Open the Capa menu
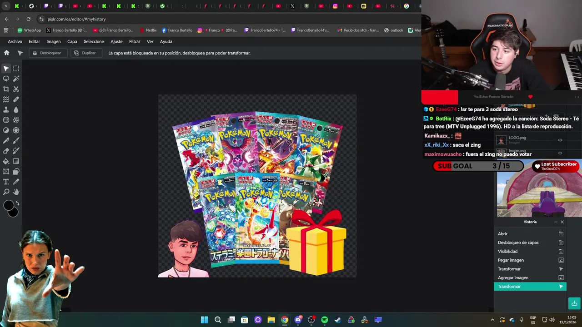 [x=72, y=41]
